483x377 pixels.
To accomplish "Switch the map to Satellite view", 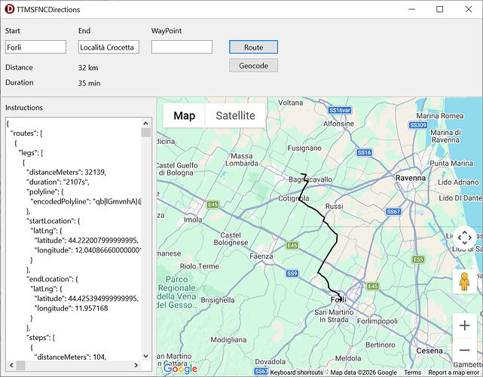I will coord(235,115).
